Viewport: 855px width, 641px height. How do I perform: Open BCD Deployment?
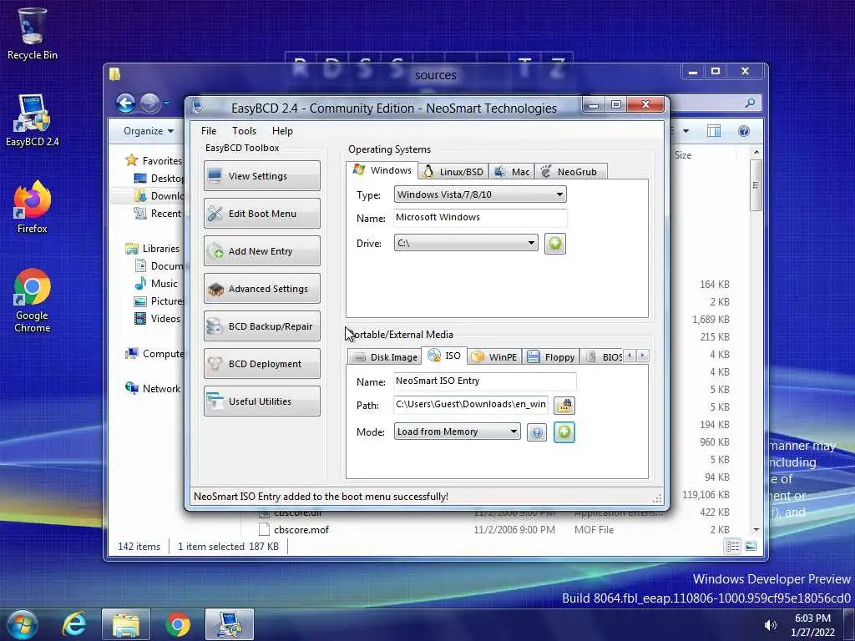tap(261, 364)
